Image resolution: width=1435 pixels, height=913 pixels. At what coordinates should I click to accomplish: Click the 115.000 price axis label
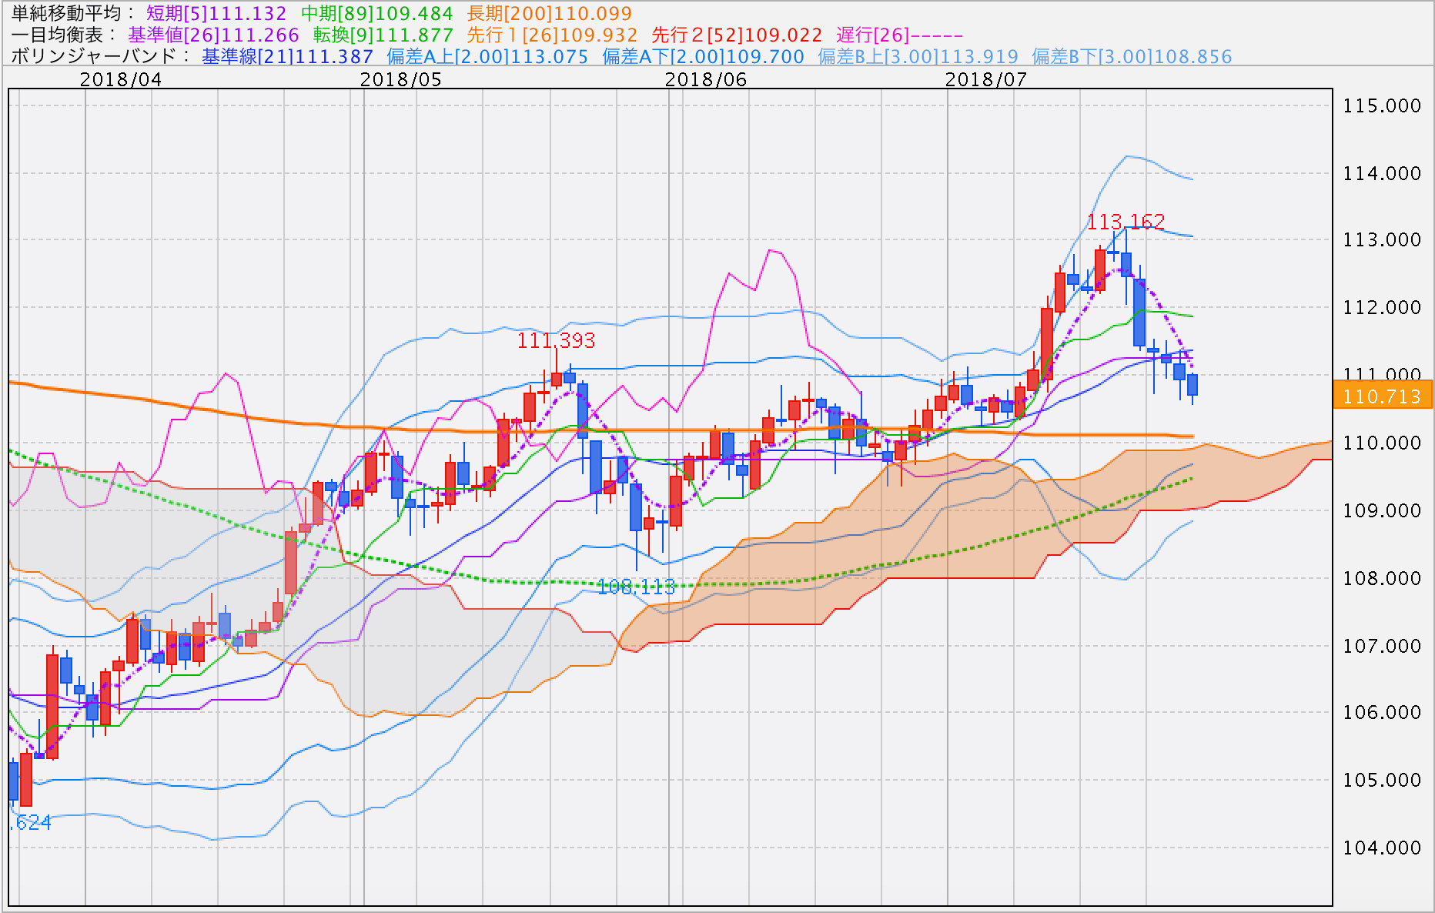[x=1382, y=106]
